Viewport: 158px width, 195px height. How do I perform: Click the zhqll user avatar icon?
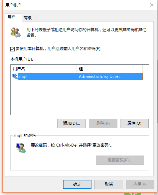[x=15, y=76]
